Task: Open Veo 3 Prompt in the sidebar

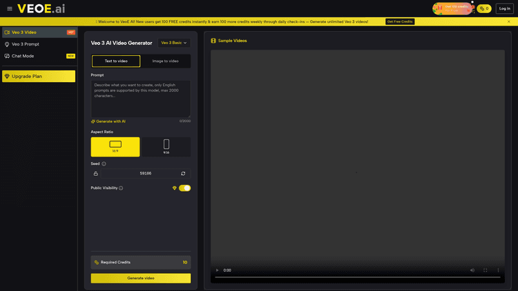Action: pyautogui.click(x=26, y=44)
